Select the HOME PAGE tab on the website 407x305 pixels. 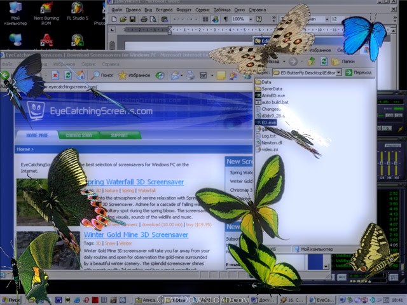(x=37, y=135)
